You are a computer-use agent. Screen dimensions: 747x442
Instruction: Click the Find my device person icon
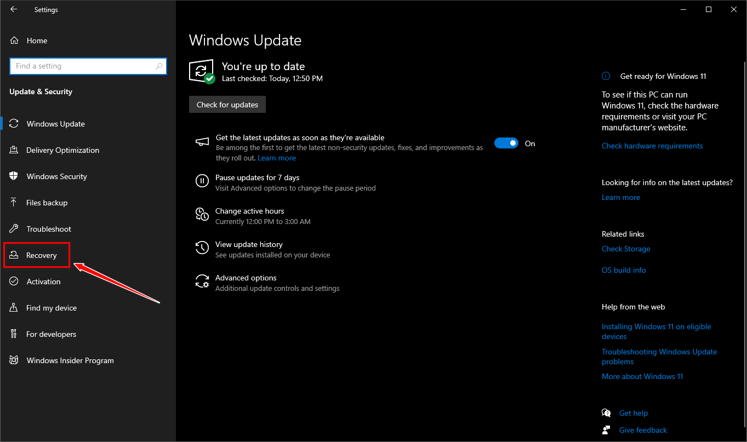(14, 308)
